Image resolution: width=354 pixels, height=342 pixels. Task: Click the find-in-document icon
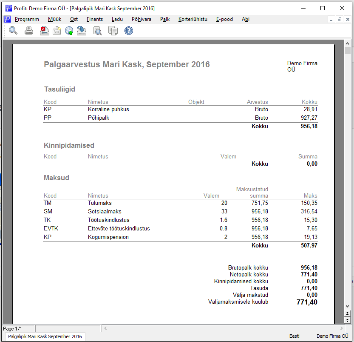coord(98,31)
